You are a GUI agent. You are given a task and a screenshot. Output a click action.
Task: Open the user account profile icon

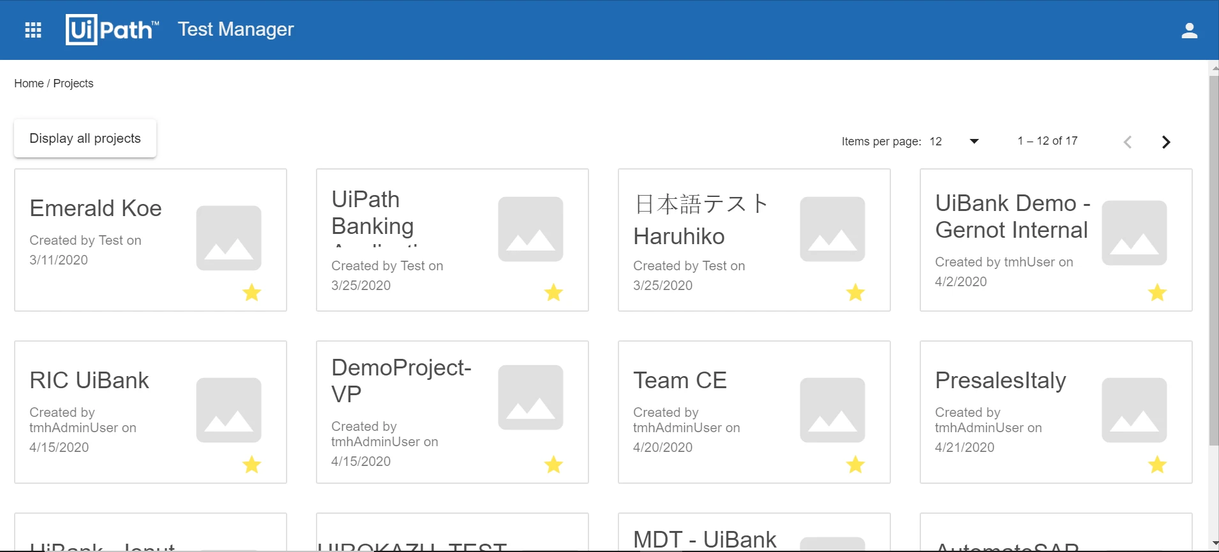click(x=1189, y=31)
